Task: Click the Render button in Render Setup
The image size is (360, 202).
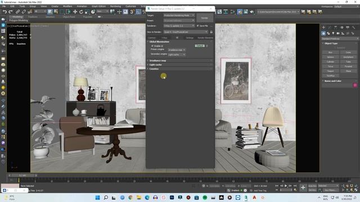Action: coord(205,18)
